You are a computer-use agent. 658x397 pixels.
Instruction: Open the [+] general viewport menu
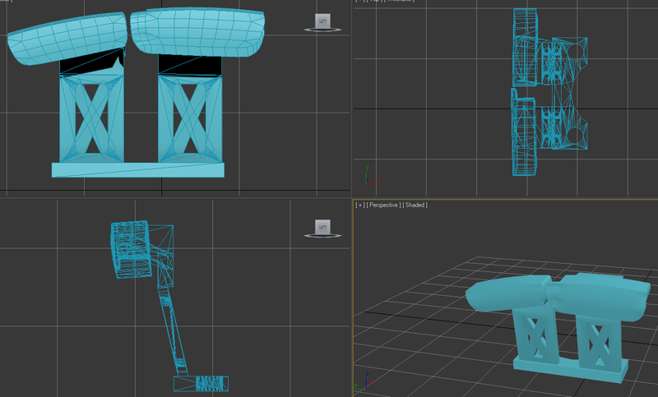coord(360,205)
